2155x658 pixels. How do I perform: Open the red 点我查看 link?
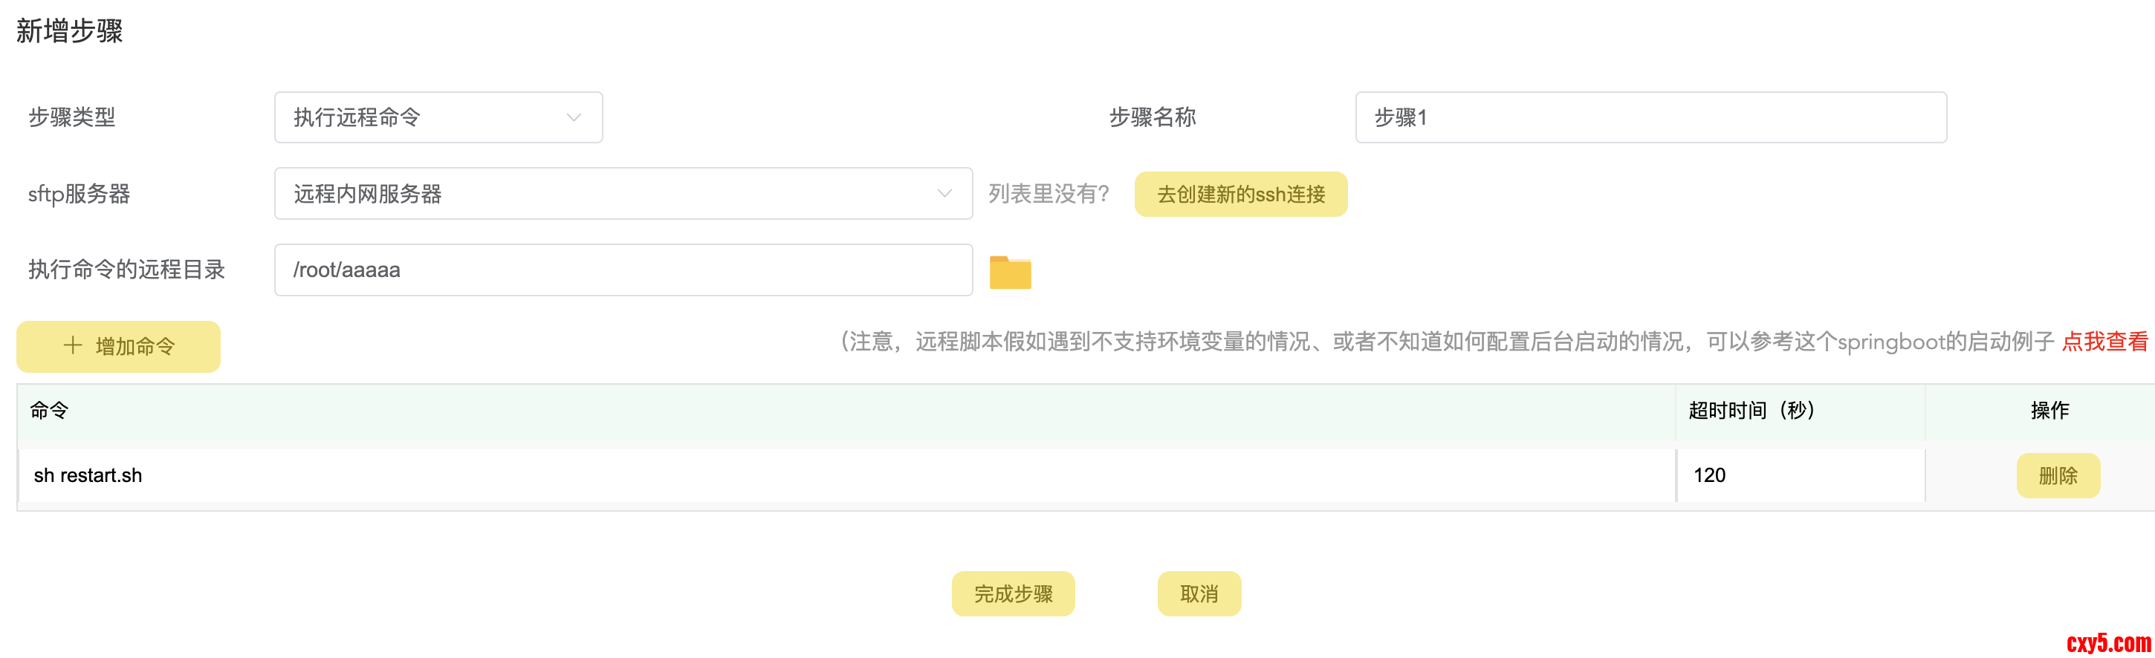tap(2104, 341)
